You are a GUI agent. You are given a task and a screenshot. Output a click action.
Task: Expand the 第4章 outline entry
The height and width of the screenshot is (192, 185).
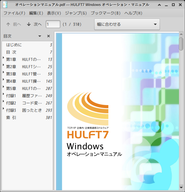(4, 79)
